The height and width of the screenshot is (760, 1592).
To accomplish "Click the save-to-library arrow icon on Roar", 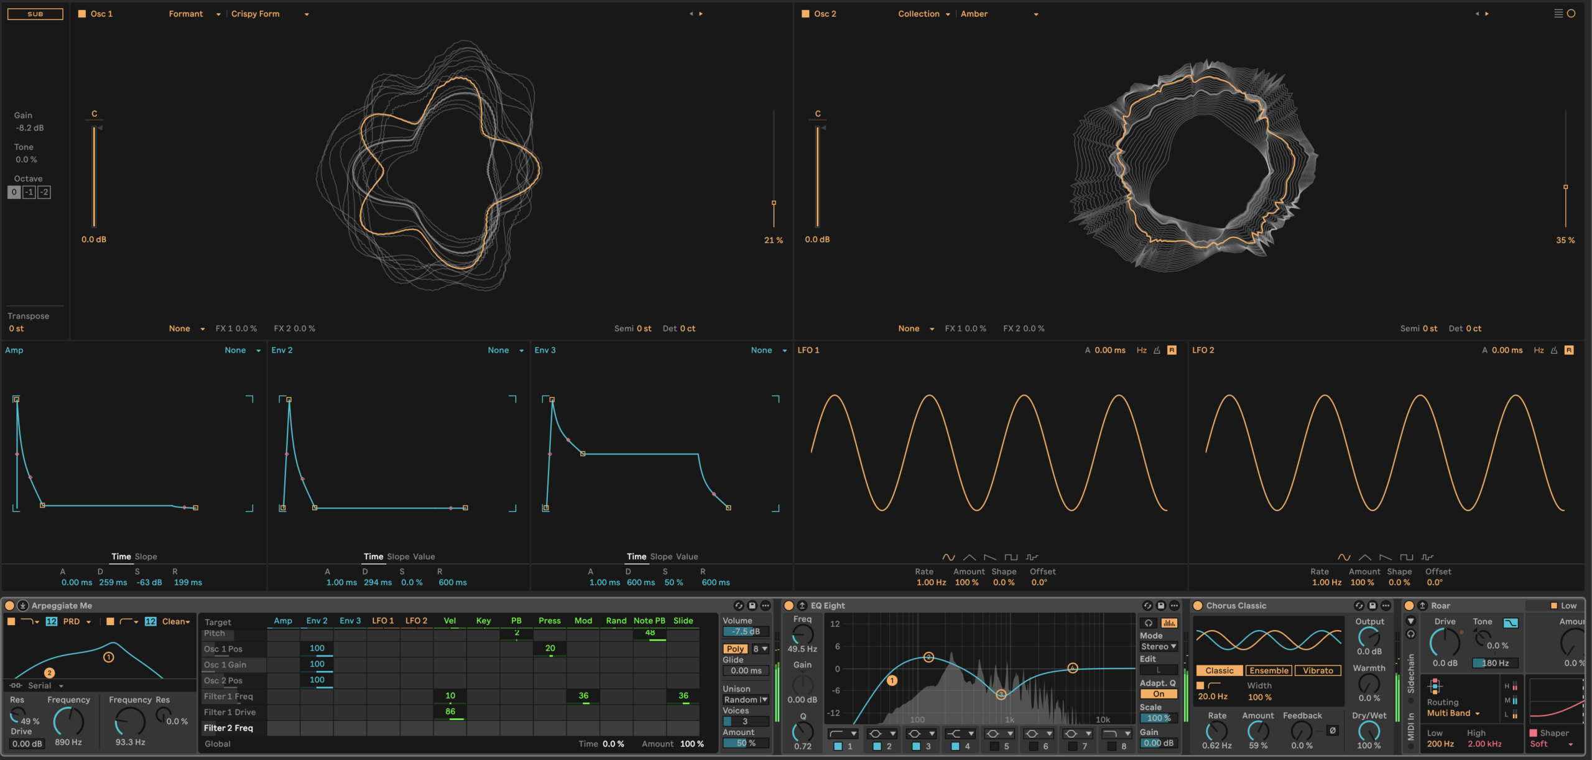I will coord(1424,605).
